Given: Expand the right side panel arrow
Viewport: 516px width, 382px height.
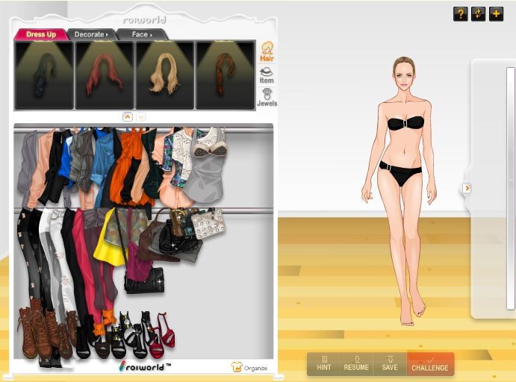Looking at the screenshot, I should pos(467,188).
